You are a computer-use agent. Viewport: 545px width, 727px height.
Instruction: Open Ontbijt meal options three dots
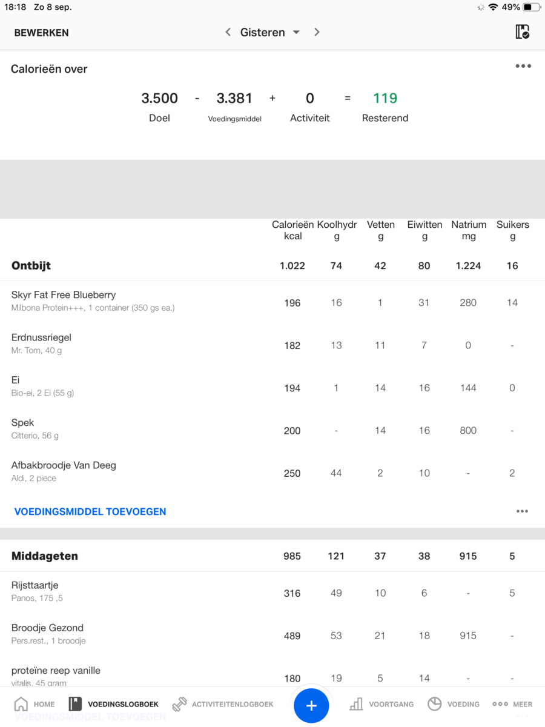pos(522,511)
